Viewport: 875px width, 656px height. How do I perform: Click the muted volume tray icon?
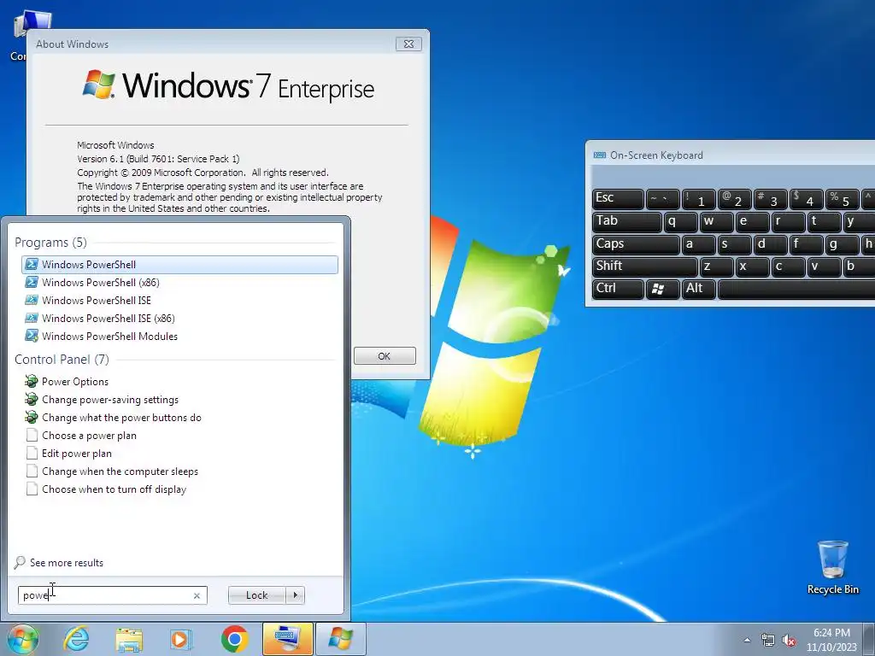pyautogui.click(x=789, y=641)
